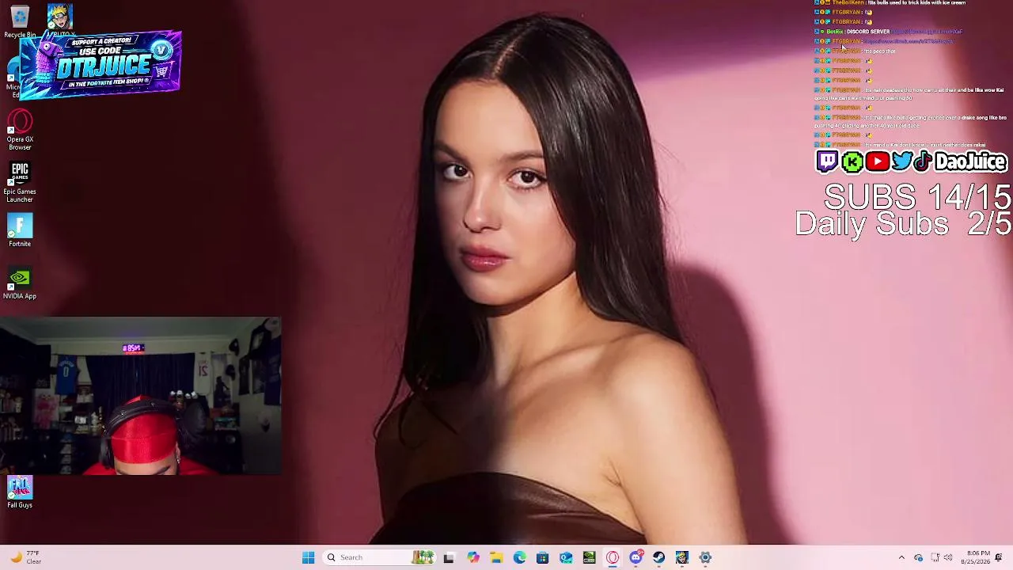Open the NVIDIA App desktop shortcut

coord(20,284)
